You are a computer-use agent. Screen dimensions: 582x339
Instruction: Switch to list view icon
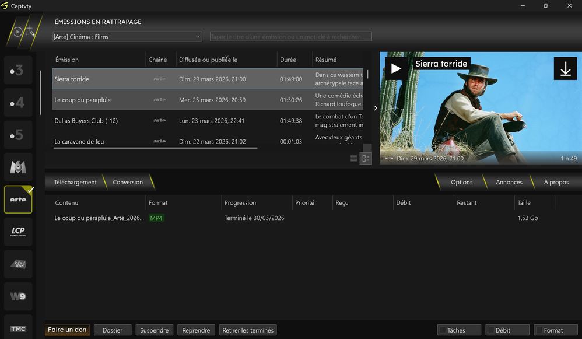pyautogui.click(x=354, y=159)
